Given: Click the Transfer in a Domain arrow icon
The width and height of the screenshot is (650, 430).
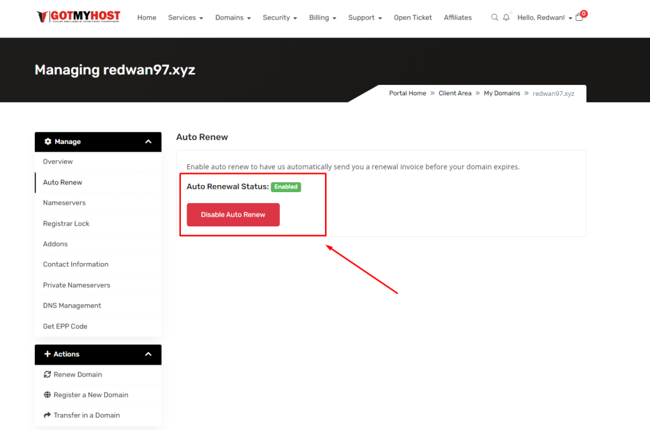Looking at the screenshot, I should pos(47,415).
